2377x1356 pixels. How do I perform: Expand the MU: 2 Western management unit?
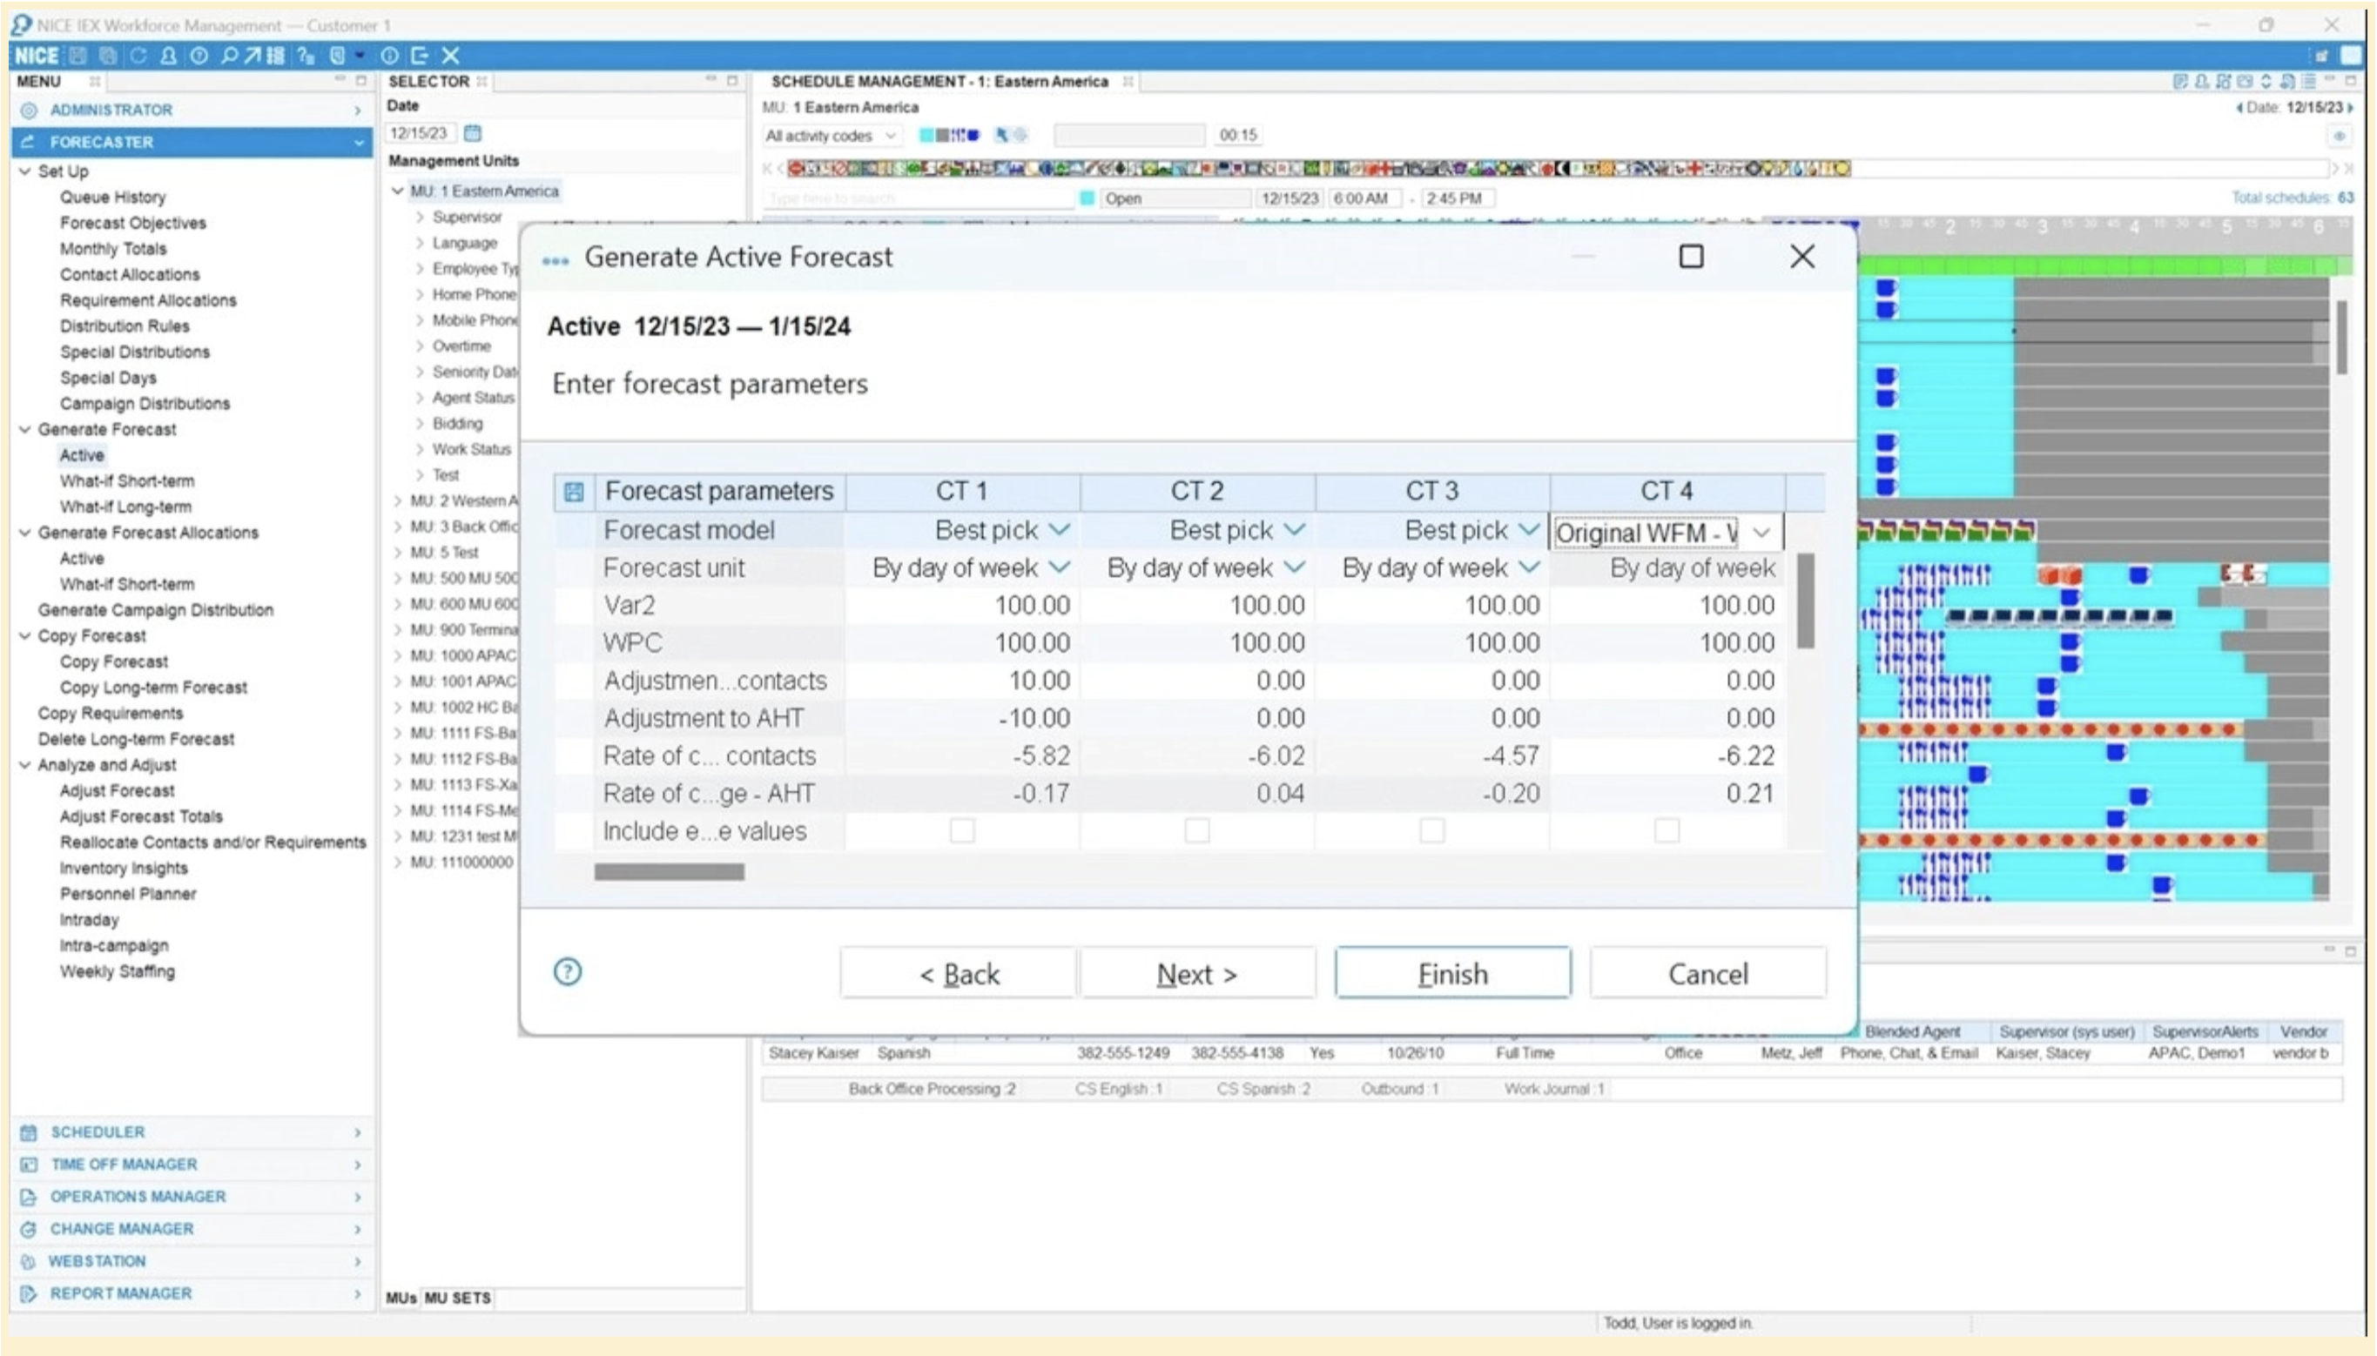click(x=399, y=500)
